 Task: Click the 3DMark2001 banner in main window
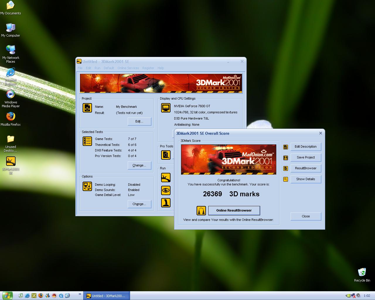[161, 83]
